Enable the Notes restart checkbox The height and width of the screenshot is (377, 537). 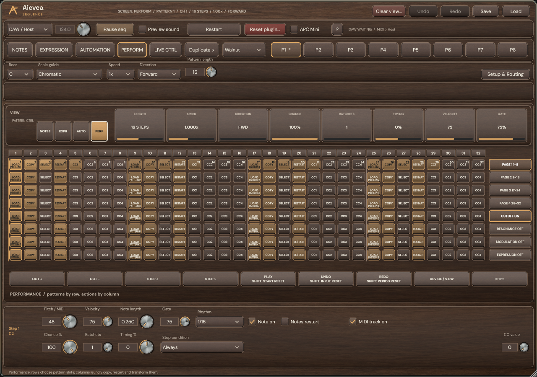coord(285,322)
